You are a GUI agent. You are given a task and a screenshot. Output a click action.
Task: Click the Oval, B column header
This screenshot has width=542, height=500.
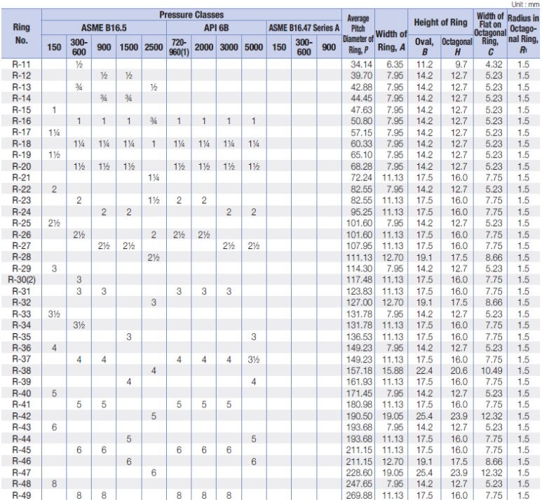coord(424,47)
